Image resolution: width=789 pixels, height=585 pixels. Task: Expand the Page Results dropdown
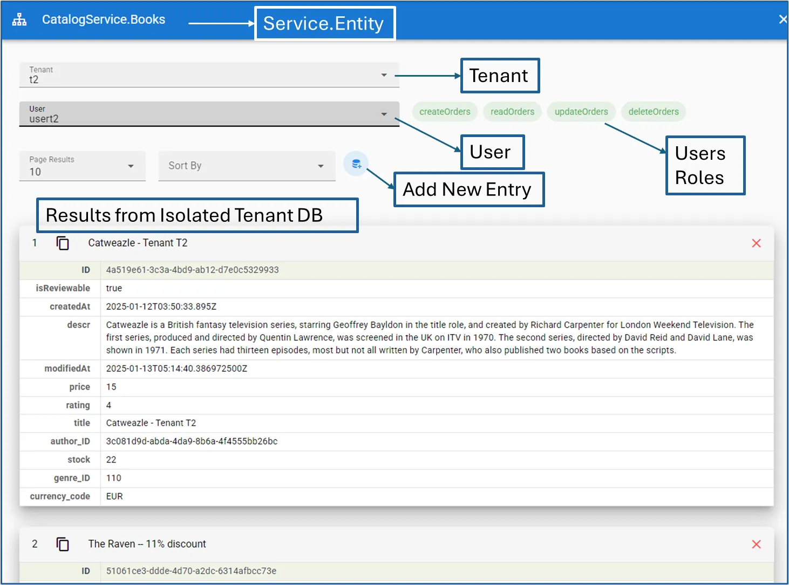point(83,166)
